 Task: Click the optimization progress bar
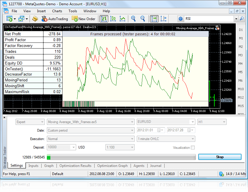coord(121,157)
